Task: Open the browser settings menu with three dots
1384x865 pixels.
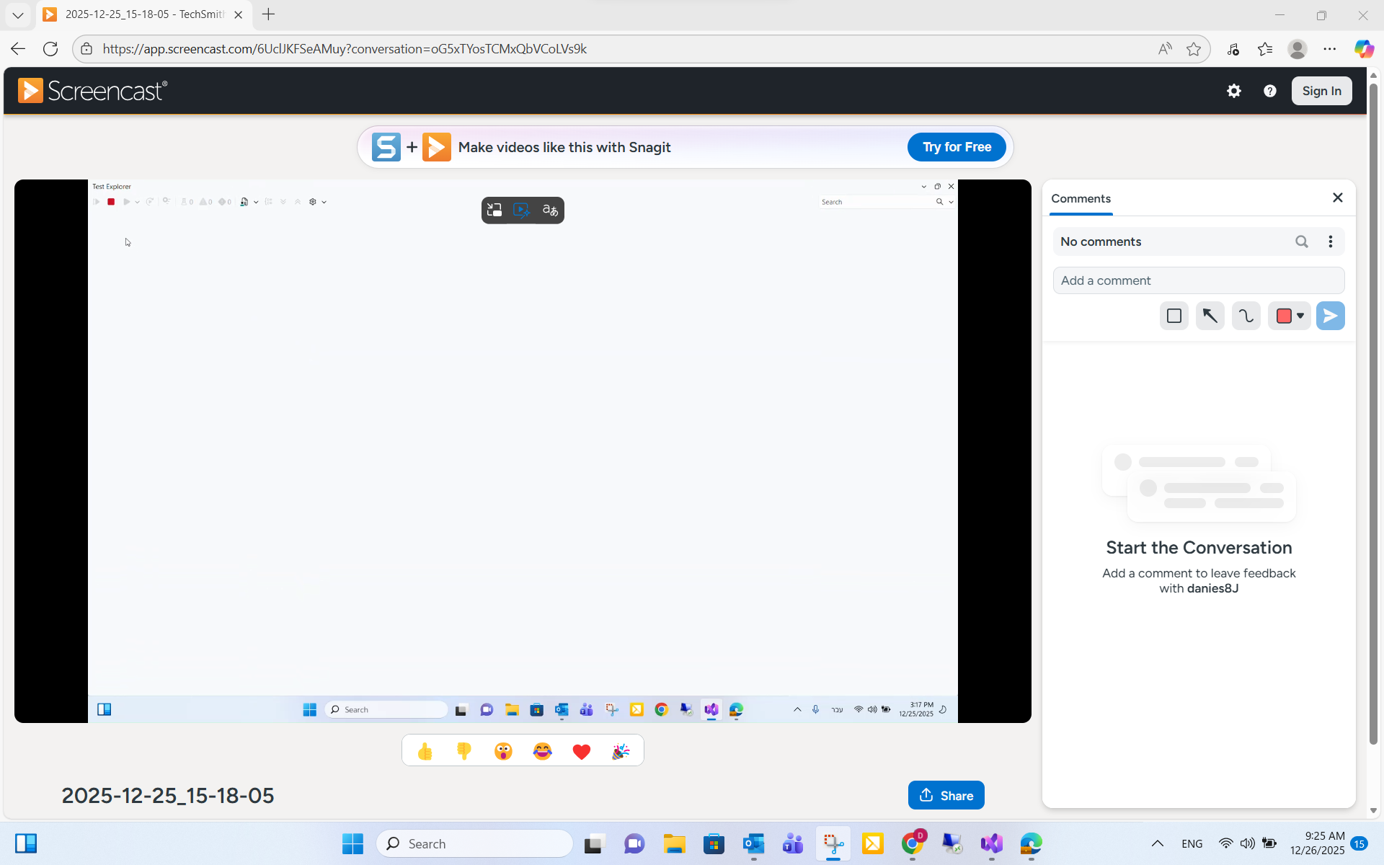Action: coord(1330,48)
